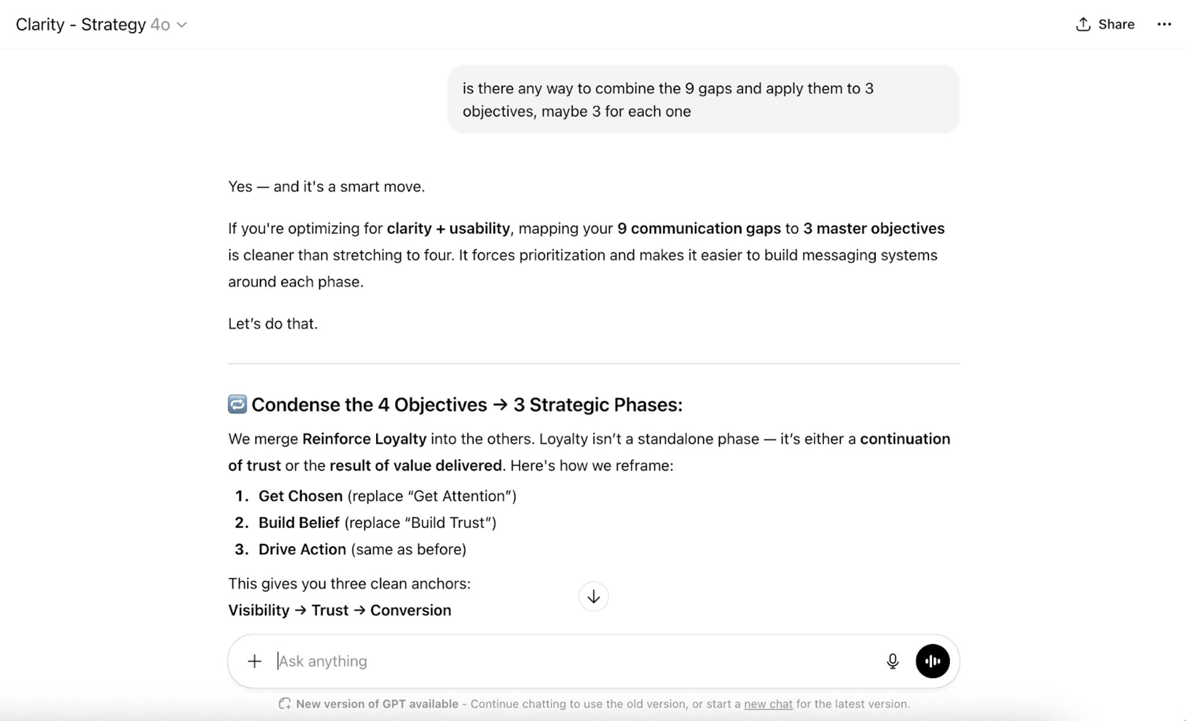The height and width of the screenshot is (721, 1186).
Task: Click the 'Condense the 4 Objectives' heading
Action: click(466, 404)
